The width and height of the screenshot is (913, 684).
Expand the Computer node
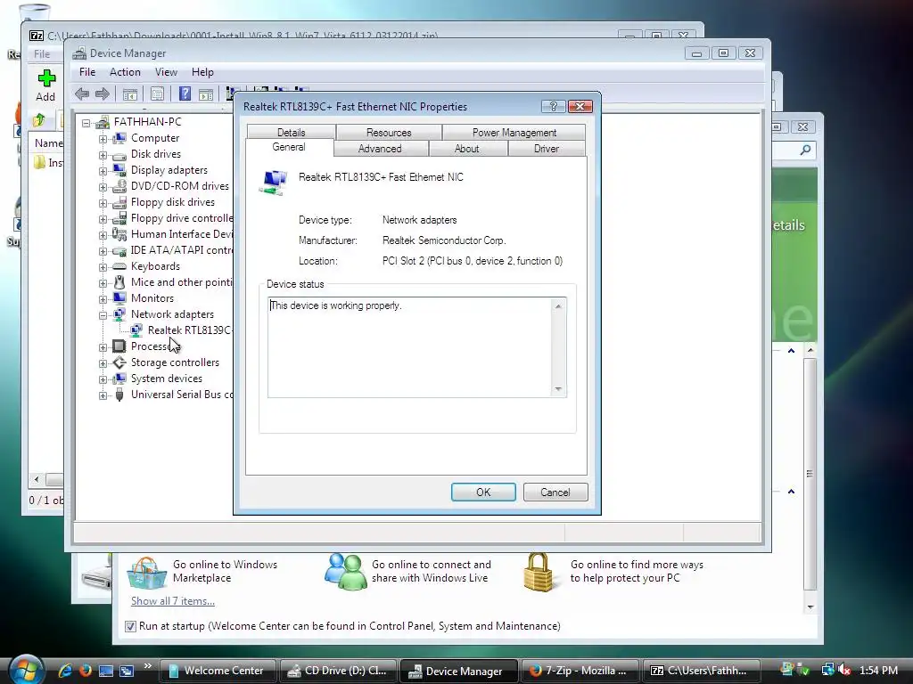[103, 139]
